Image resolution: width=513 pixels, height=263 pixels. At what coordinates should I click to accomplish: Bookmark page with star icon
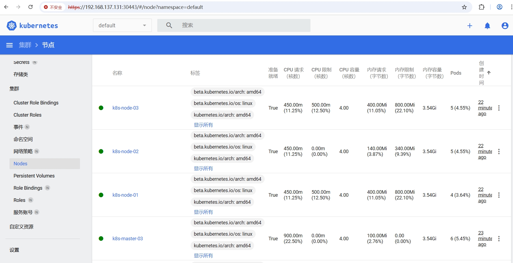464,7
